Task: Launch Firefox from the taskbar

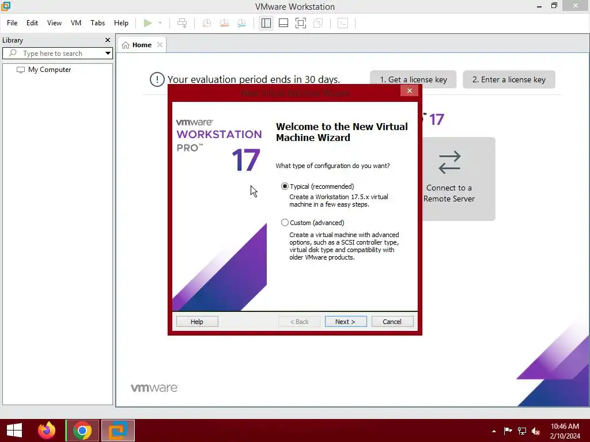Action: pos(47,430)
